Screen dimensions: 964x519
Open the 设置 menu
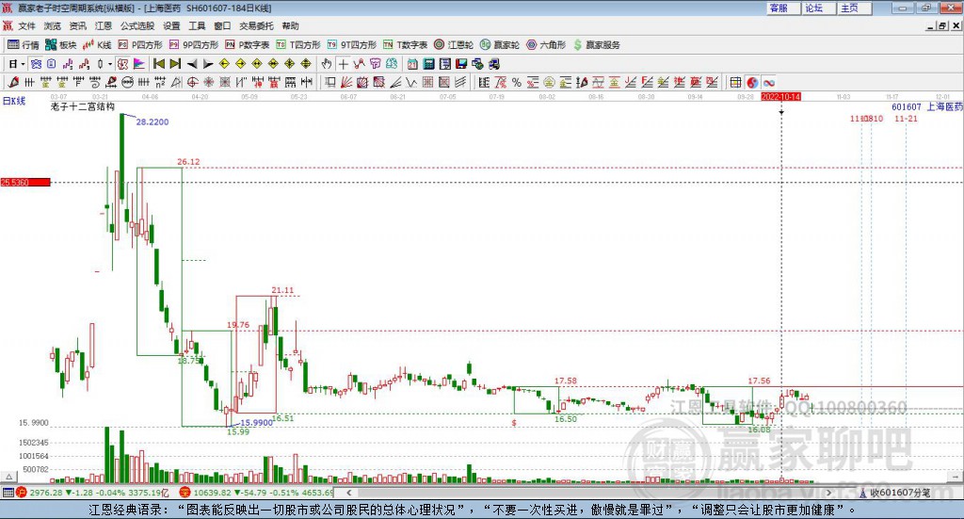pos(171,25)
